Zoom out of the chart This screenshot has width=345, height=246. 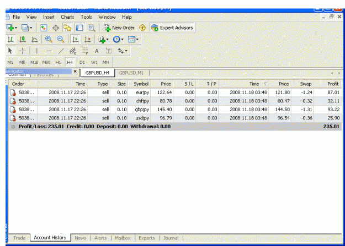tap(61, 40)
